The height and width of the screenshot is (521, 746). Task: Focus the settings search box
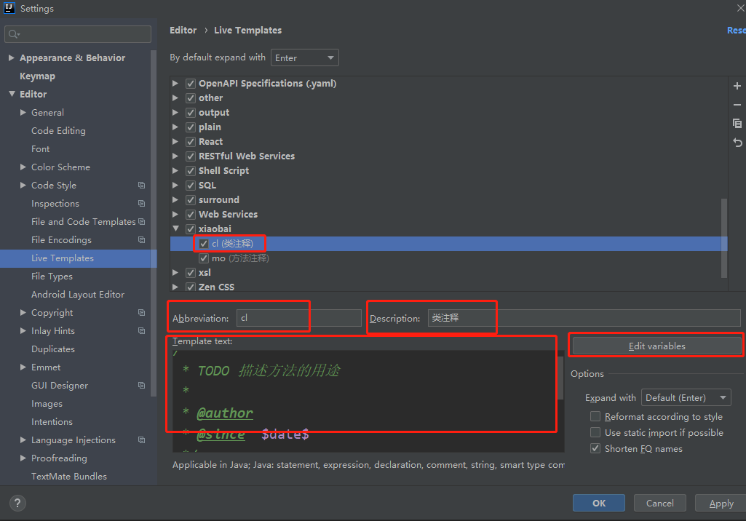click(x=78, y=34)
